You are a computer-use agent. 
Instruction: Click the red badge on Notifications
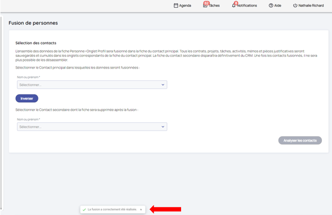(236, 3)
